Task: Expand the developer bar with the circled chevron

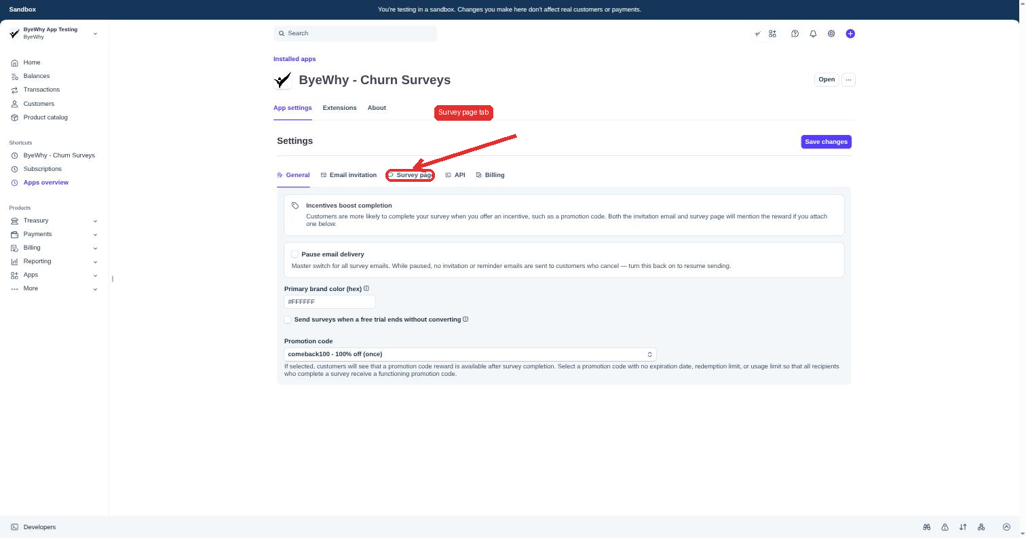Action: 1006,527
